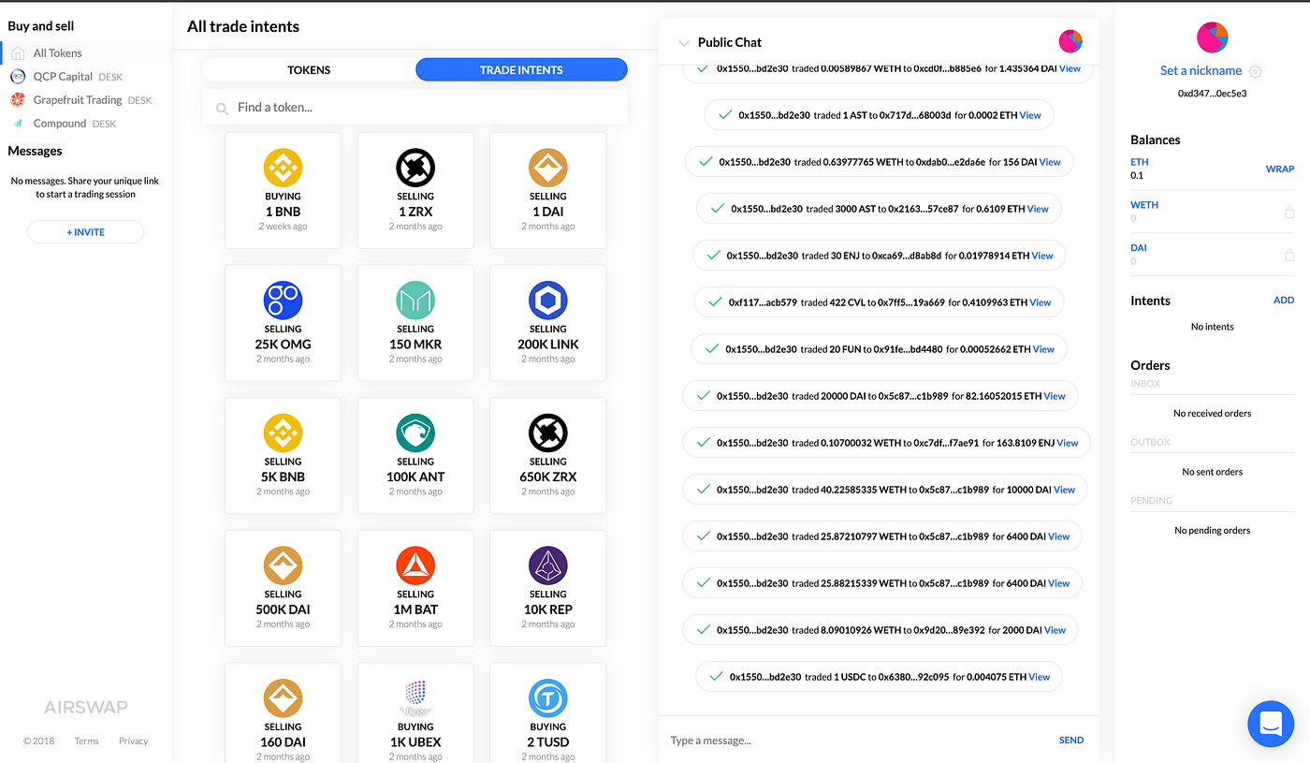The image size is (1310, 763).
Task: Click WRAP next to ETH balance
Action: tap(1280, 169)
